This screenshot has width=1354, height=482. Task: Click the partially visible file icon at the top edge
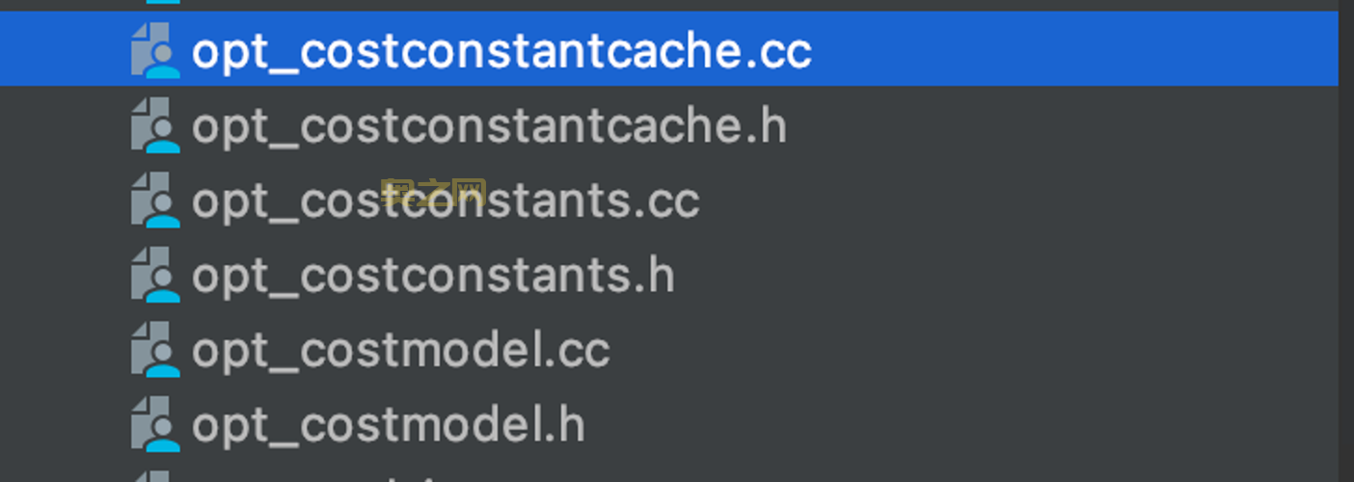click(x=155, y=2)
